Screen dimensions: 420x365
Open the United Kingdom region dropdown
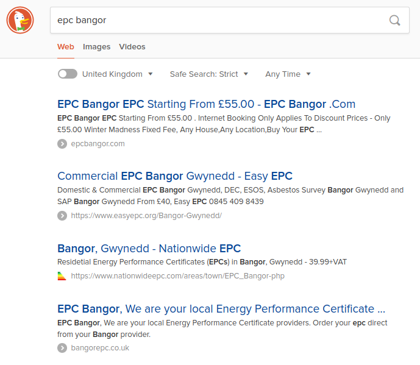[117, 74]
